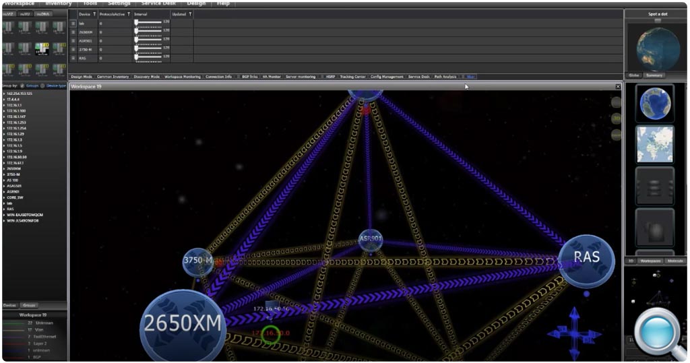This screenshot has width=690, height=363.
Task: Expand the 2650XM row in device table
Action: (73, 32)
